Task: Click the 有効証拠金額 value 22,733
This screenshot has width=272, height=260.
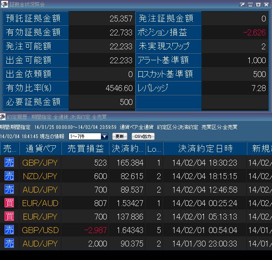Action: point(121,32)
